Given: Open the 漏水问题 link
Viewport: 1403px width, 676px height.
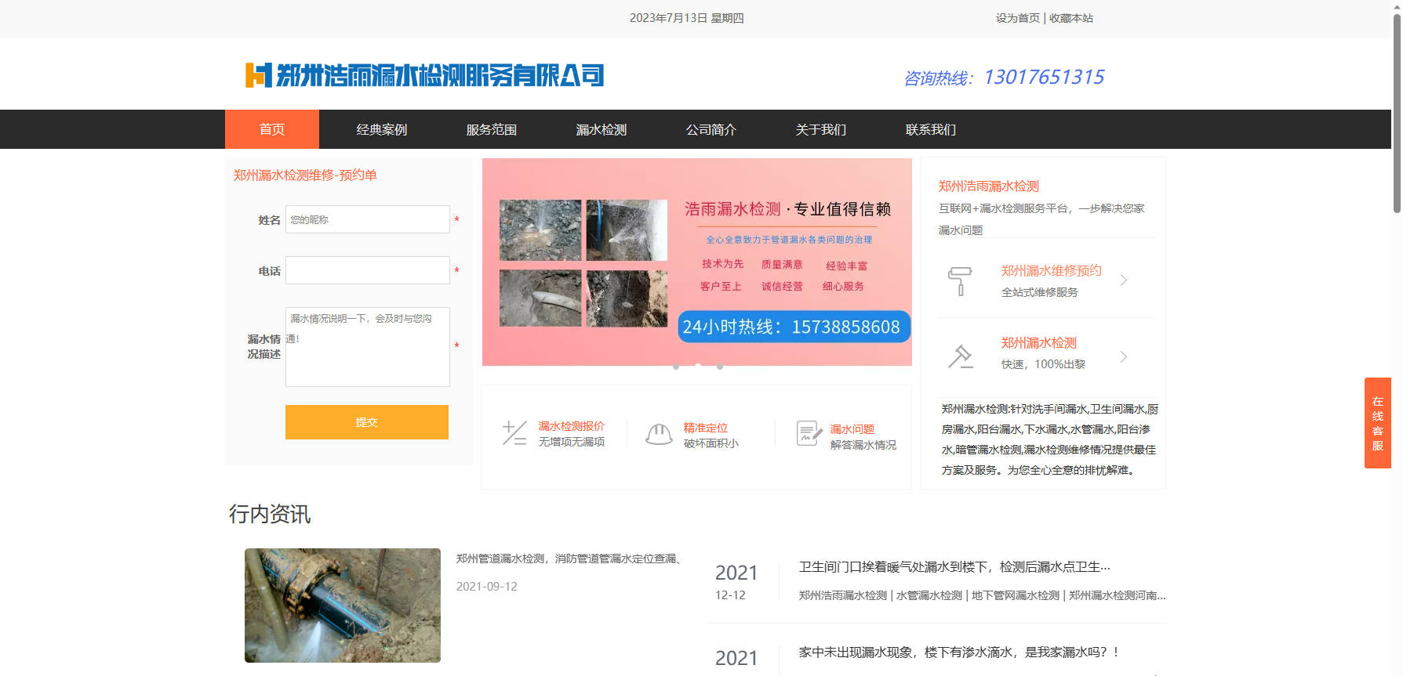Looking at the screenshot, I should pos(852,429).
